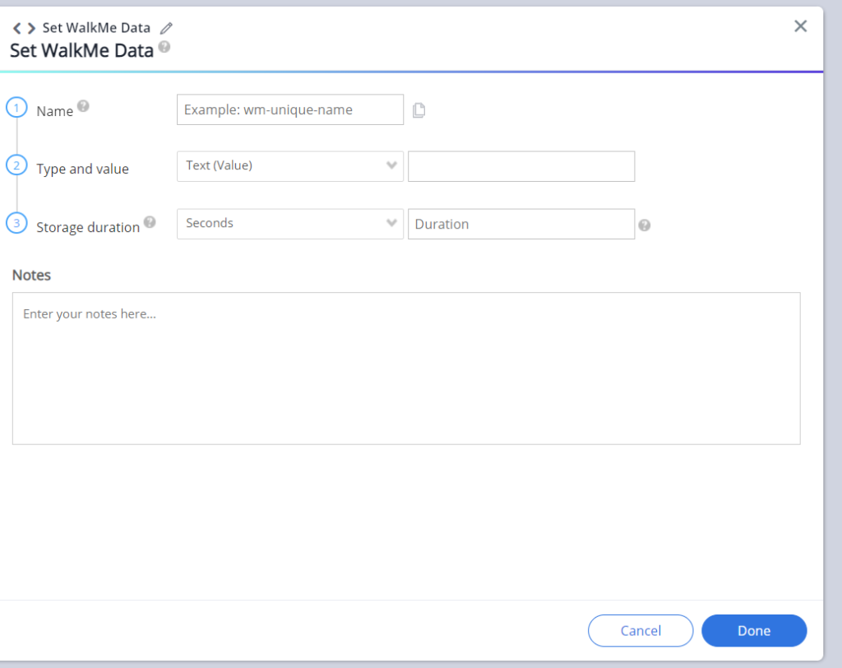Select step 3 circle marker
This screenshot has height=668, width=842.
[17, 223]
